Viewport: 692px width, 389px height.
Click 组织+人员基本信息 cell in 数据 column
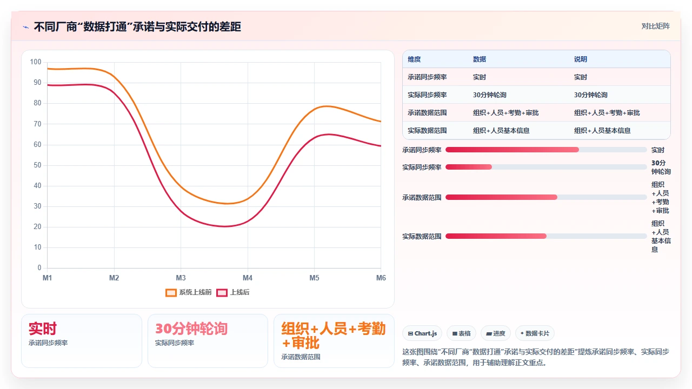pyautogui.click(x=501, y=131)
